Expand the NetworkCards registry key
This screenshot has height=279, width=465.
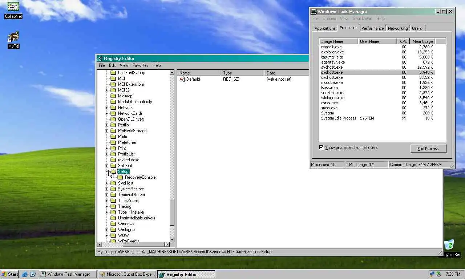[x=106, y=113]
